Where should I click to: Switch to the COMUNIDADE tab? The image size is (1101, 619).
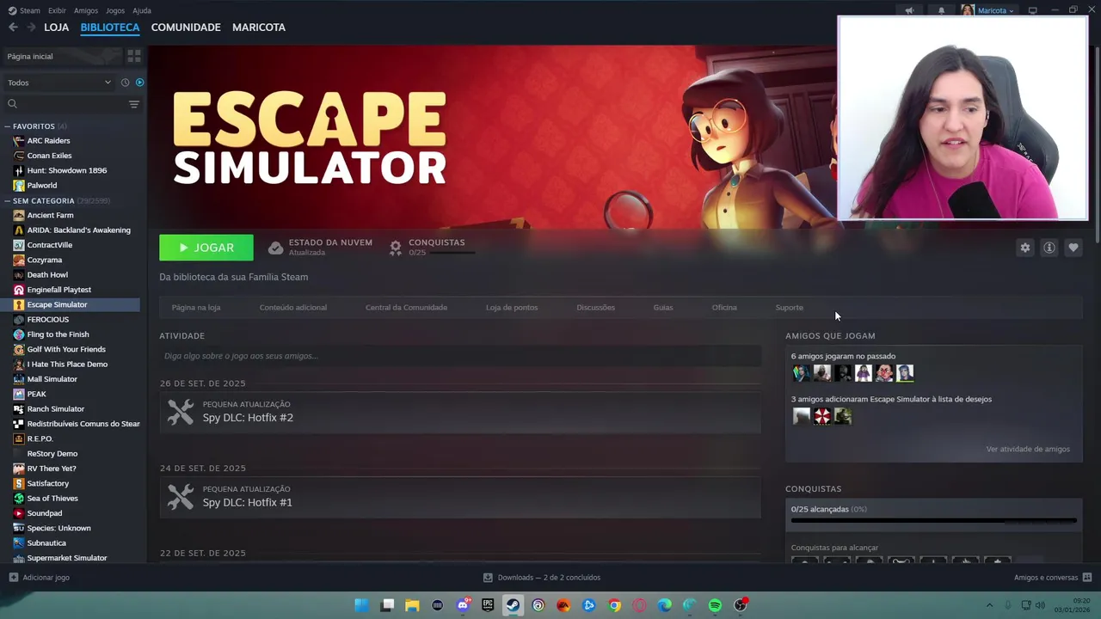(186, 28)
